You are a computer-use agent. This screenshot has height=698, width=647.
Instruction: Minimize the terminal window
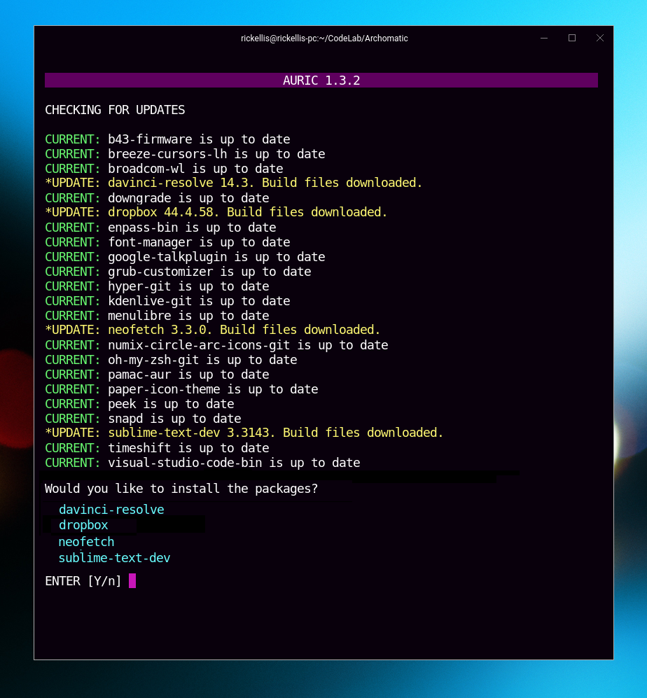tap(543, 39)
